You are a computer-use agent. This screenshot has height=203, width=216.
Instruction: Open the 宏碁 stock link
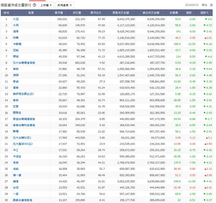16,106
